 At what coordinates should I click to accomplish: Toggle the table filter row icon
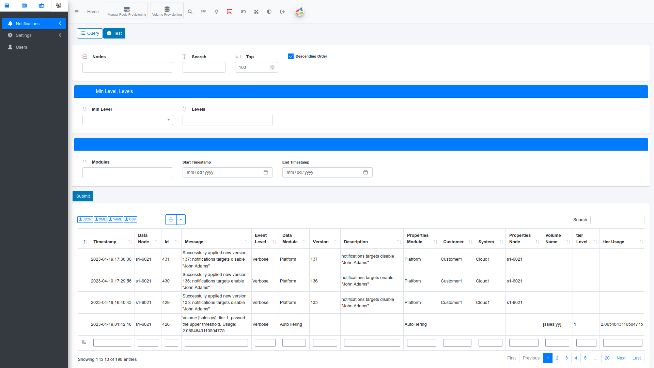84,342
